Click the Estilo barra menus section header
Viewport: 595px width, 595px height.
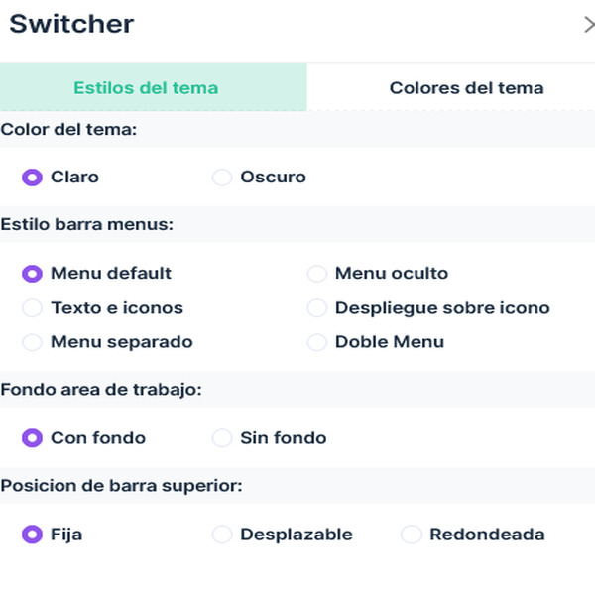pyautogui.click(x=87, y=224)
